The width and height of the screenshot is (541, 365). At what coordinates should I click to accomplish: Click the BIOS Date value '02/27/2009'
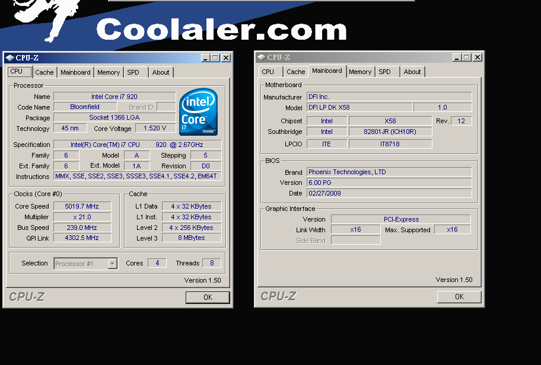[389, 193]
